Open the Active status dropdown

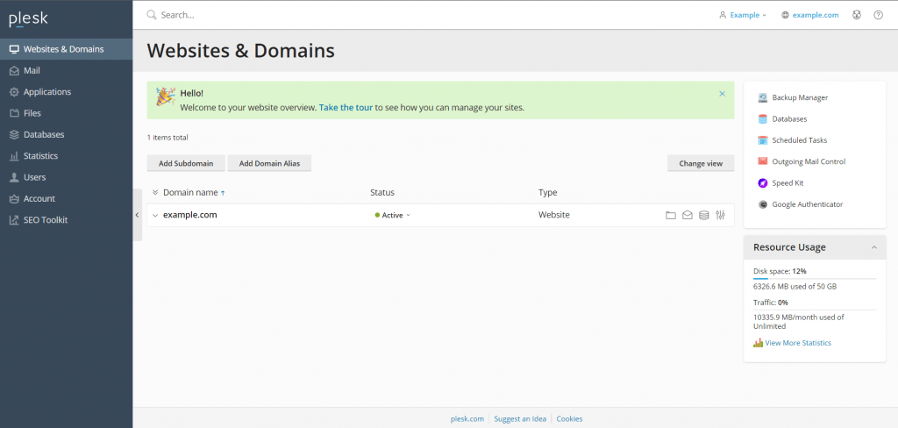[393, 216]
